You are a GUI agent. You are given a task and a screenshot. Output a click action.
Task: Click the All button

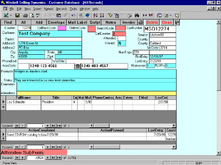click(x=23, y=22)
